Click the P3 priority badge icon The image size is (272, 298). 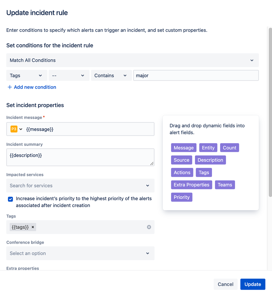click(14, 129)
